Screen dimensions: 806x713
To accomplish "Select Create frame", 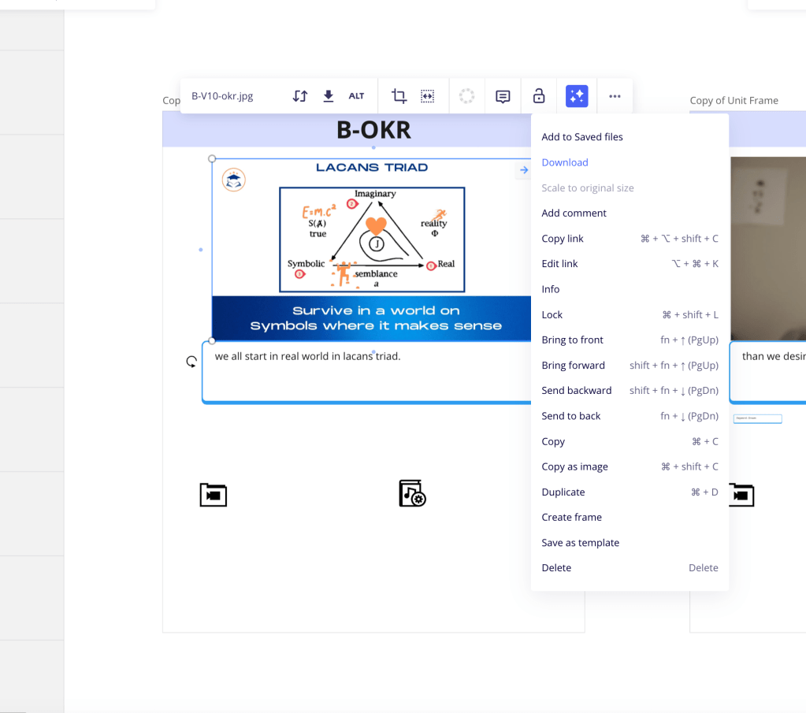I will [630, 517].
